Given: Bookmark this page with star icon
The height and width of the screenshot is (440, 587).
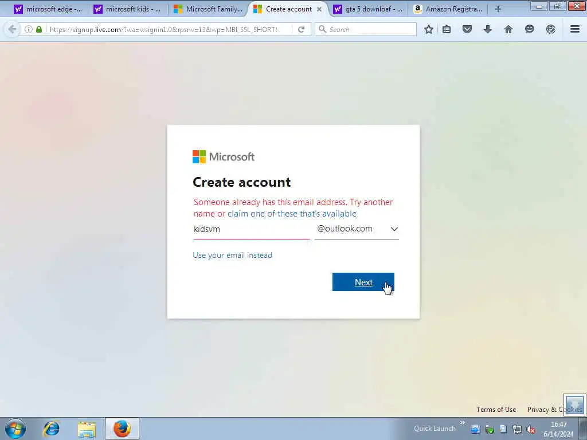Looking at the screenshot, I should coord(429,29).
